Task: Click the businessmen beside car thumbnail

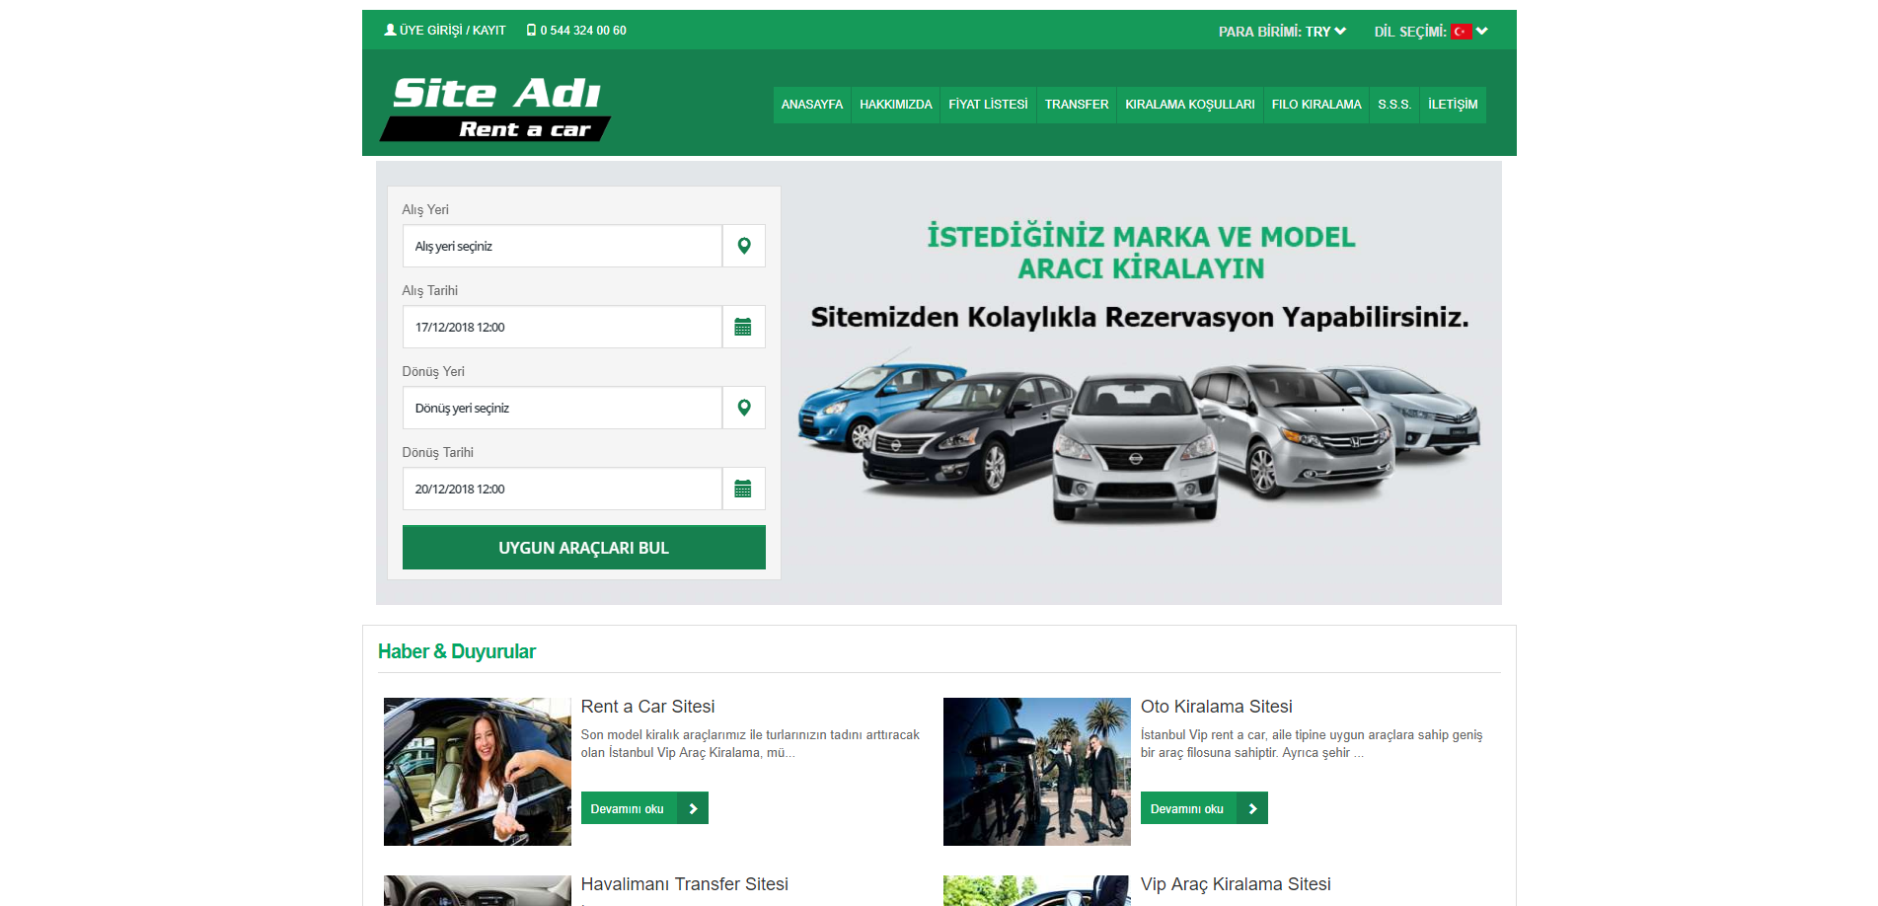Action: (1037, 772)
